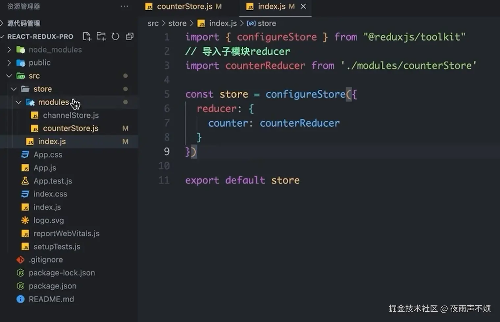
Task: Click the src folder icon
Action: click(21, 76)
